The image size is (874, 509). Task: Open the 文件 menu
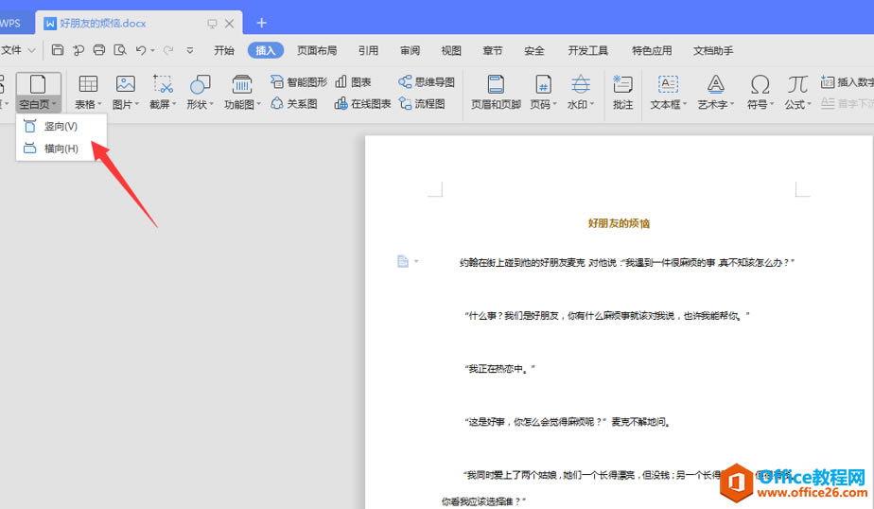click(18, 50)
